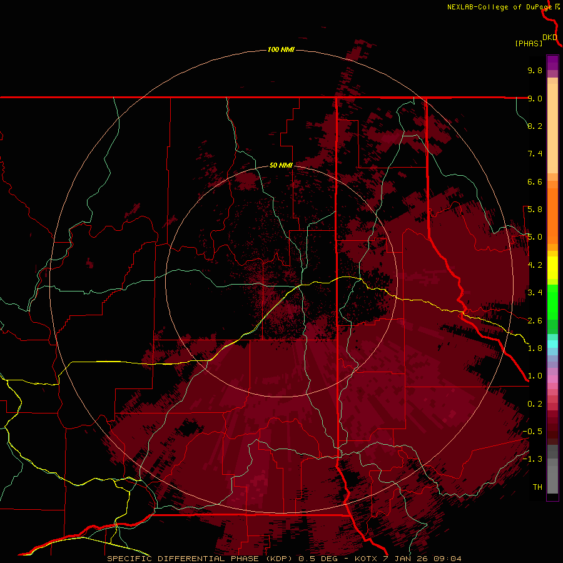The height and width of the screenshot is (563, 563).
Task: Click the [PHAS] legend heading
Action: point(529,43)
